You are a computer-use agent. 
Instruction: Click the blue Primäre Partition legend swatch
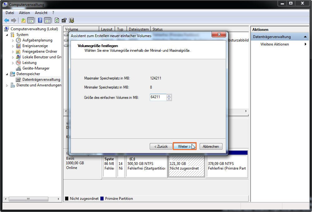coord(102,199)
